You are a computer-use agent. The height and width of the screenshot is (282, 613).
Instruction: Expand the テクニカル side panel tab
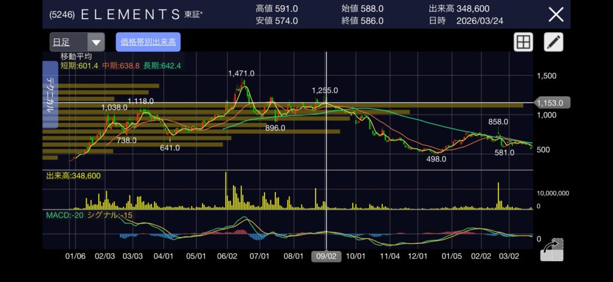point(50,100)
